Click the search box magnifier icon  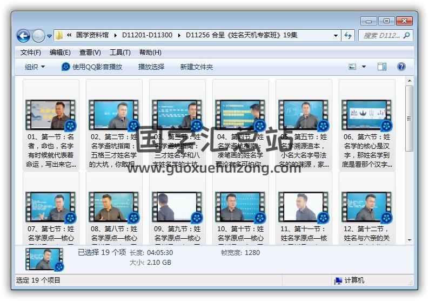406,35
